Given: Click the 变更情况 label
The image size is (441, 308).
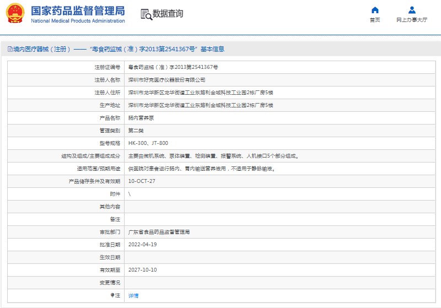Looking at the screenshot, I should pos(110,283).
